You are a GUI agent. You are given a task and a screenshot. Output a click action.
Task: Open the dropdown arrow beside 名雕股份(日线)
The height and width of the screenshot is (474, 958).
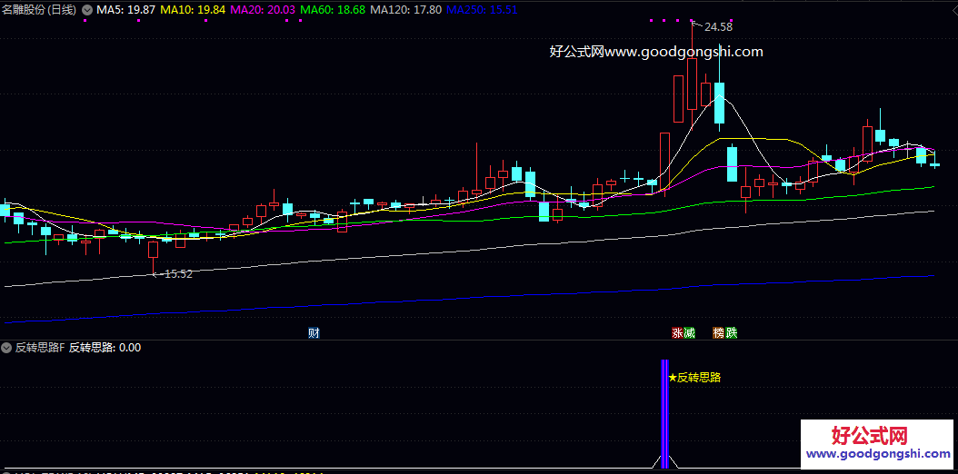pyautogui.click(x=86, y=10)
